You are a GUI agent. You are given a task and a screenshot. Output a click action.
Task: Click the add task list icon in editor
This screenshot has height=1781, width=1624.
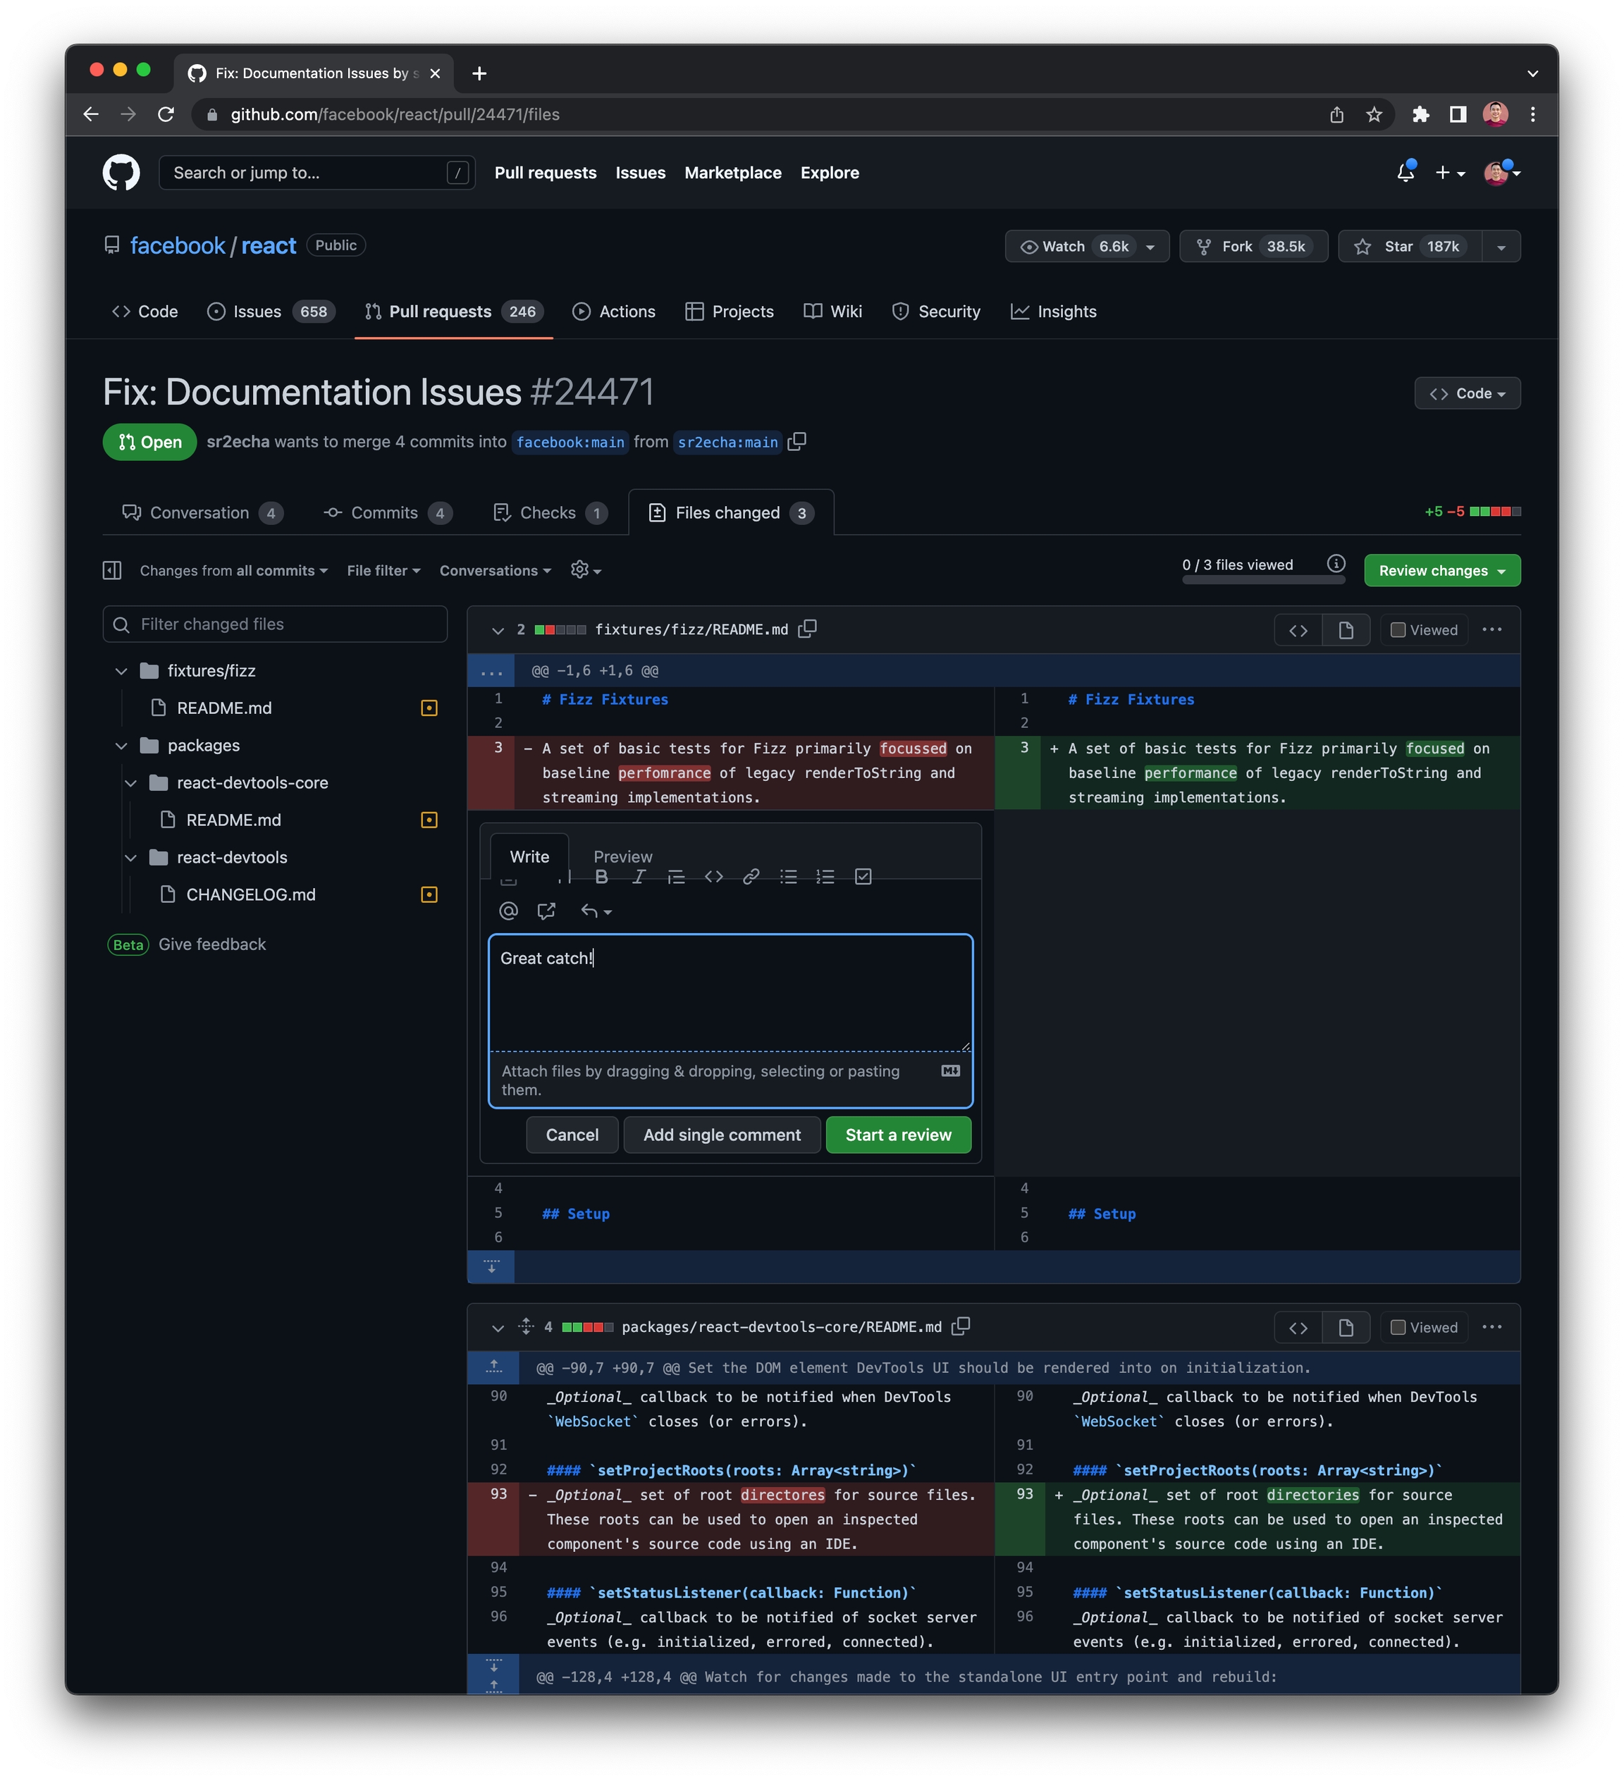point(863,877)
